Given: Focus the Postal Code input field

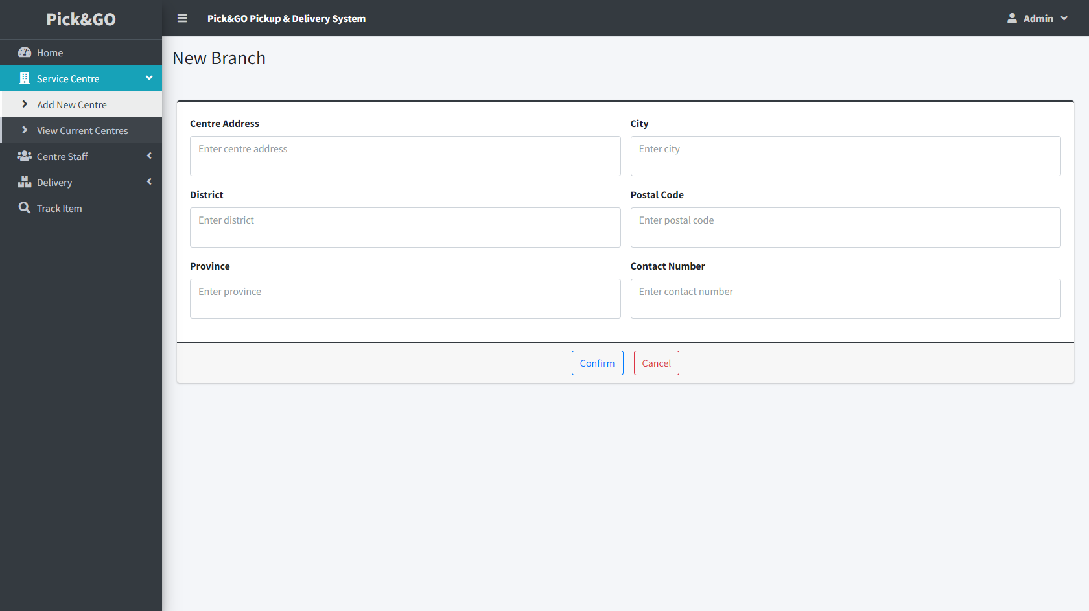Looking at the screenshot, I should pos(845,227).
